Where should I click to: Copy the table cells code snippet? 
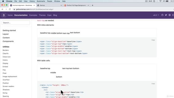pos(153,84)
